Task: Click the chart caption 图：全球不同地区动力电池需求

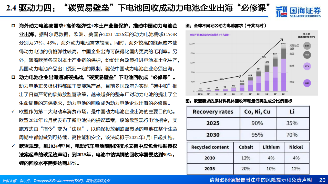Action: click(226, 26)
